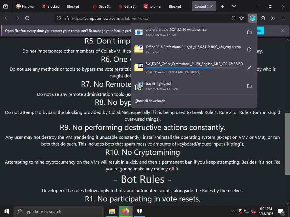
Task: Toggle the downloads panel button
Action: pyautogui.click(x=252, y=18)
